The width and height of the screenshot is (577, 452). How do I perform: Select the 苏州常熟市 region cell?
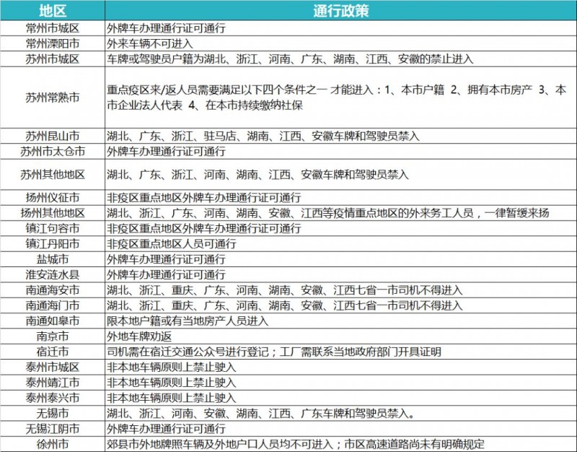53,97
